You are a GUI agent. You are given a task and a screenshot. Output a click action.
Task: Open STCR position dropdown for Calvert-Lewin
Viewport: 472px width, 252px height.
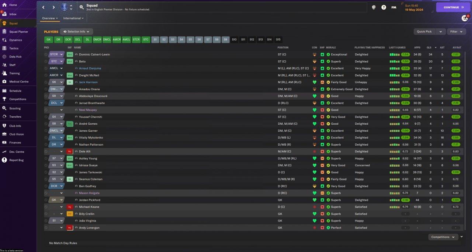(56, 54)
